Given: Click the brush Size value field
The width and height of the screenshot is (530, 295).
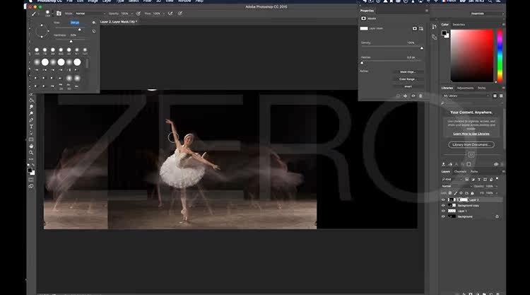Looking at the screenshot, I should point(75,23).
